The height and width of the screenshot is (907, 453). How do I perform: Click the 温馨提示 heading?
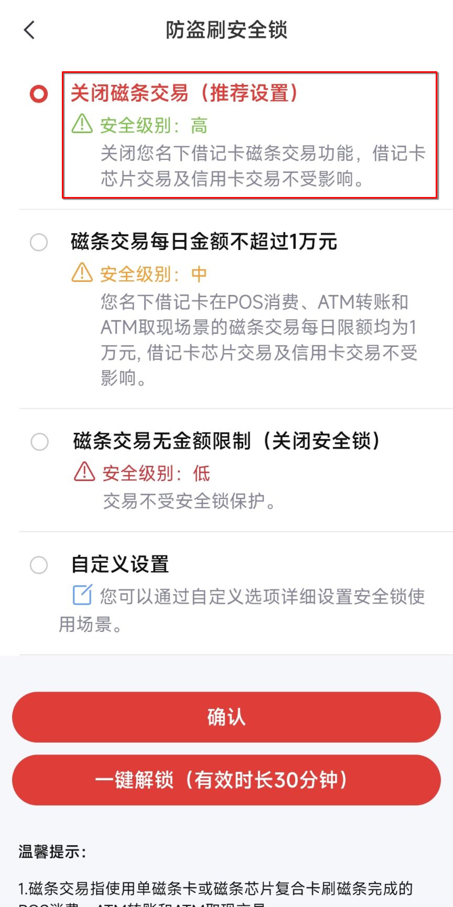(52, 852)
